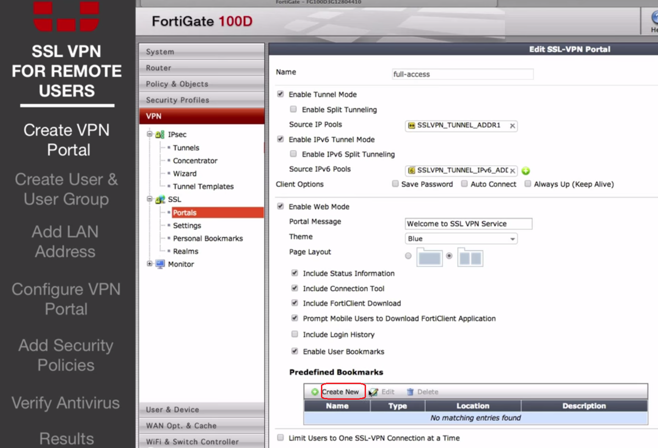The height and width of the screenshot is (448, 658).
Task: Expand the Monitor tree node
Action: (x=149, y=264)
